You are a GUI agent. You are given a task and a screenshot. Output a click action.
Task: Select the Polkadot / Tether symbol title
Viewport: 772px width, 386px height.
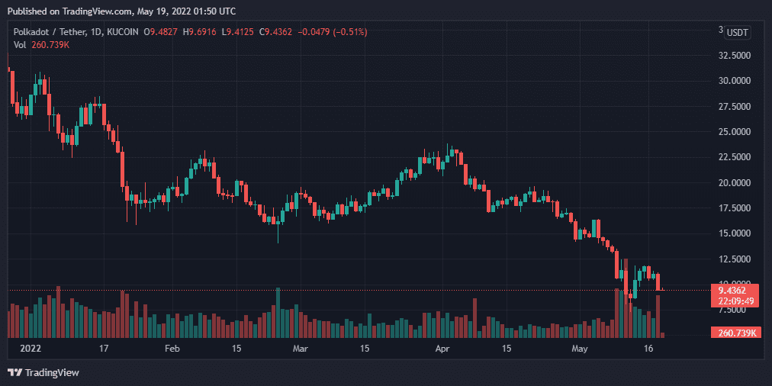tap(45, 32)
